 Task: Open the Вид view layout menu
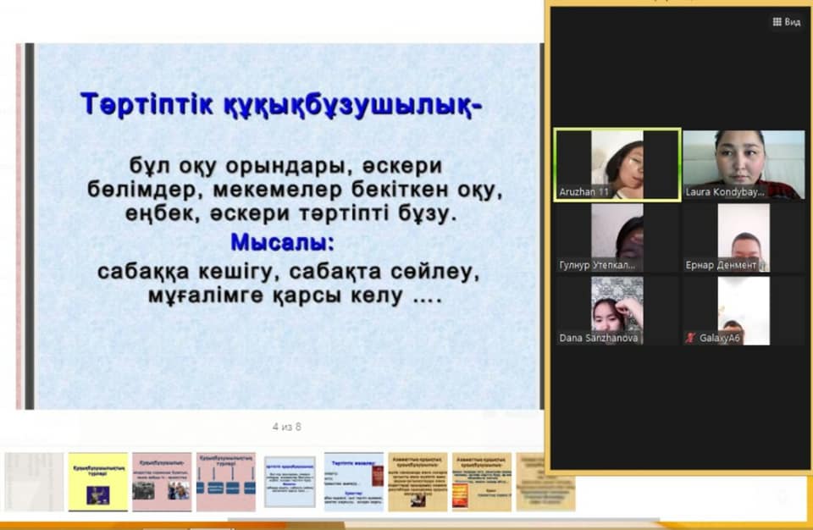(786, 22)
